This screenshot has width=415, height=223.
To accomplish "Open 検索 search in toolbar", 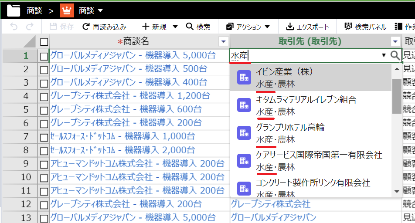I will point(198,27).
